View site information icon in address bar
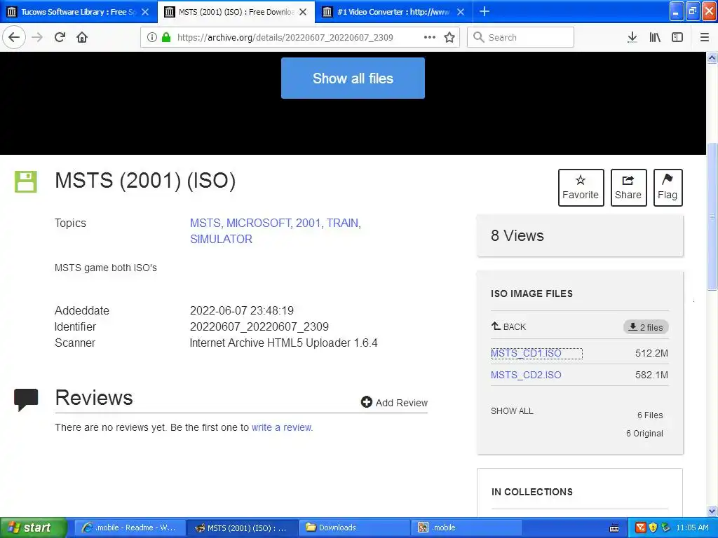Screen dimensions: 718x538 tap(152, 37)
